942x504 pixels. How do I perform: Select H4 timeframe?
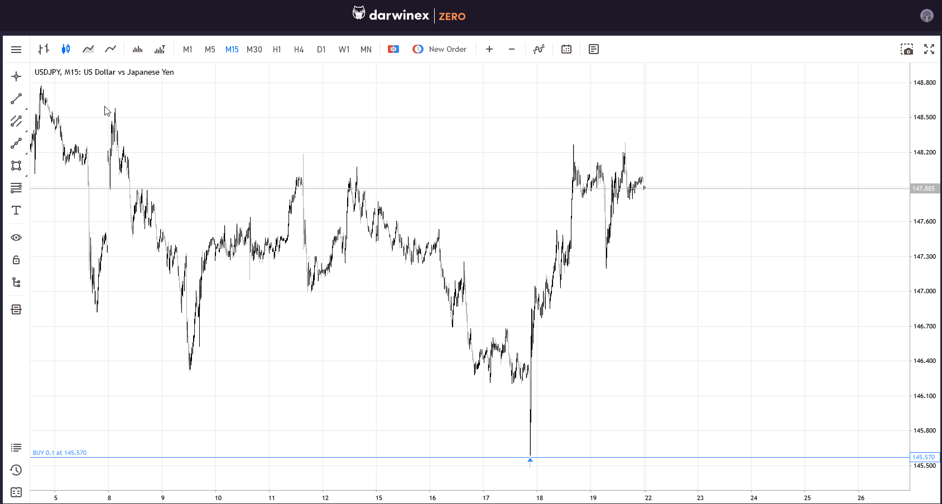(x=299, y=49)
